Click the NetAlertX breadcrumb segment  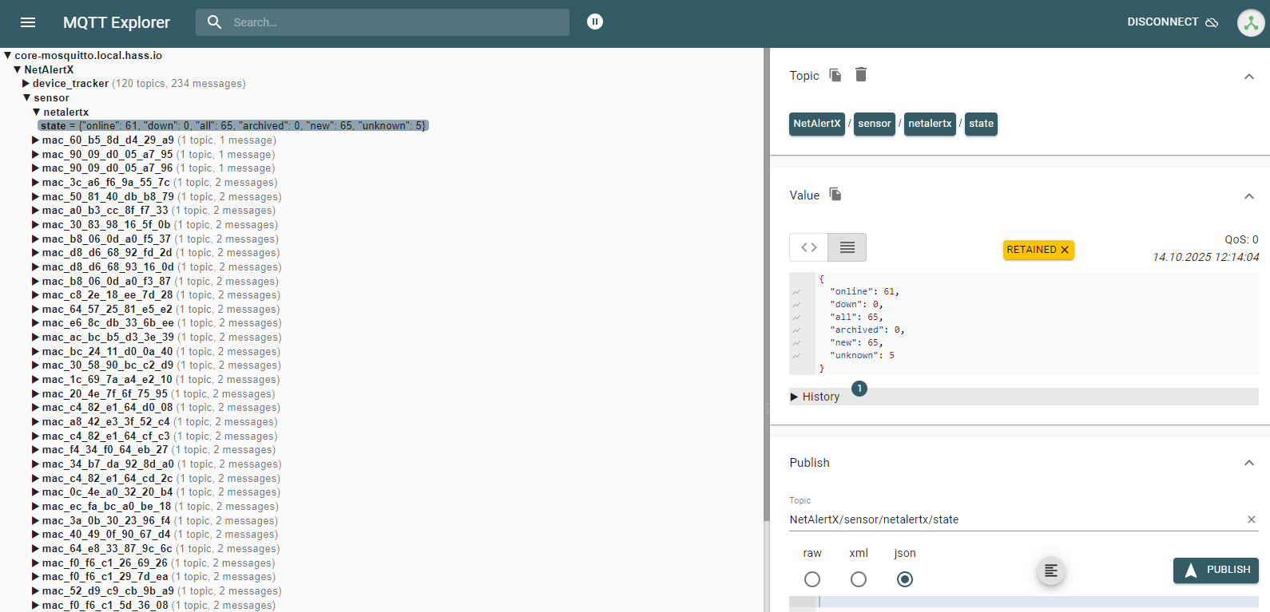tap(816, 124)
